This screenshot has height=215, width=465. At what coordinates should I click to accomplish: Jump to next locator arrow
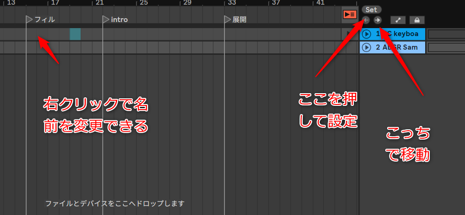[x=377, y=20]
